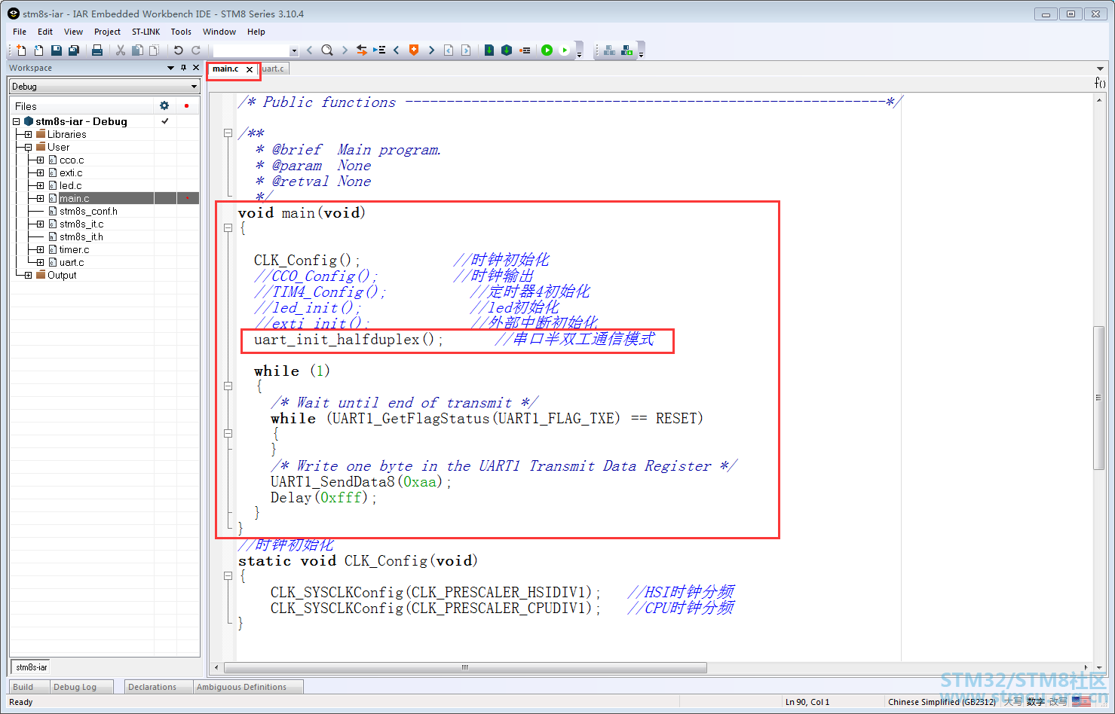
Task: Select timer.c in the workspace tree
Action: (74, 250)
